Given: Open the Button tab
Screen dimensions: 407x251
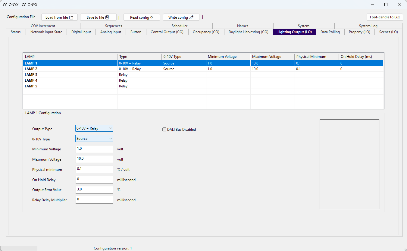Looking at the screenshot, I should 136,32.
